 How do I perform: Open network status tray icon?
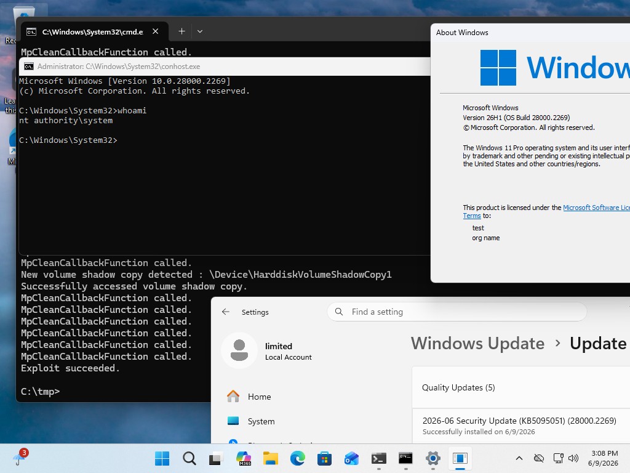(x=557, y=458)
